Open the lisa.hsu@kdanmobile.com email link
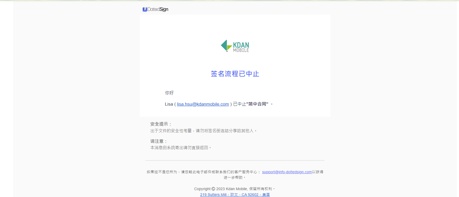 point(203,104)
